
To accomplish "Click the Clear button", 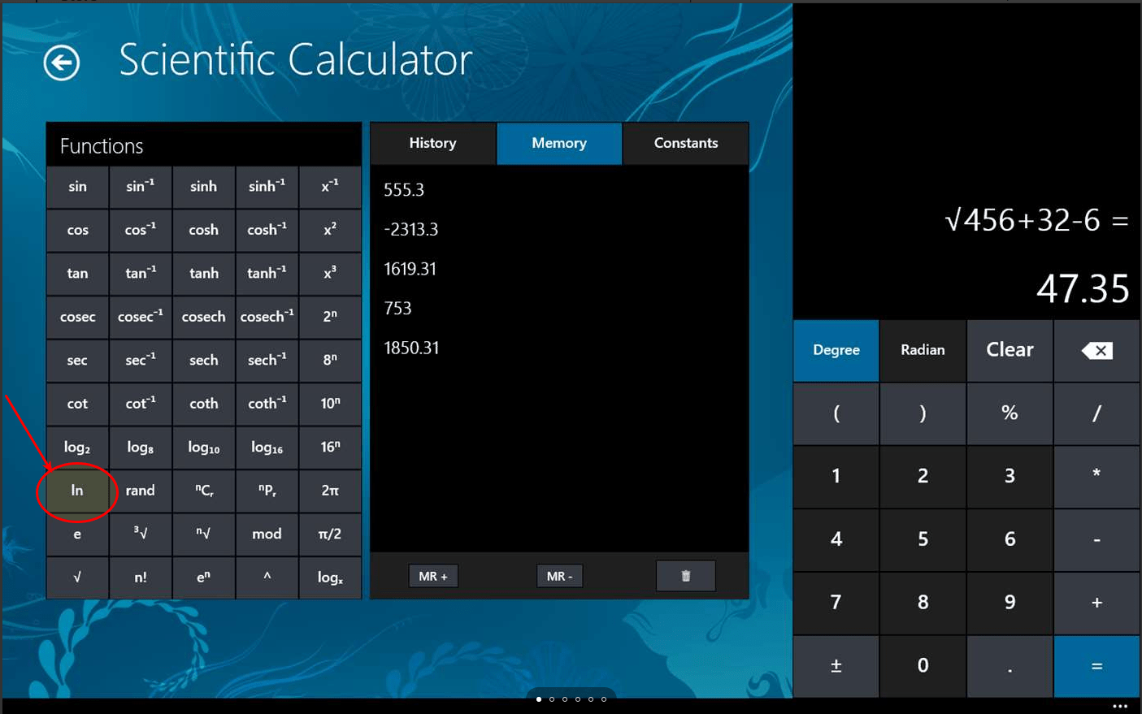I will (1010, 350).
